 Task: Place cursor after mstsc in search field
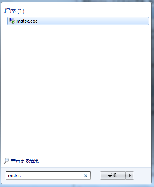(x=21, y=176)
